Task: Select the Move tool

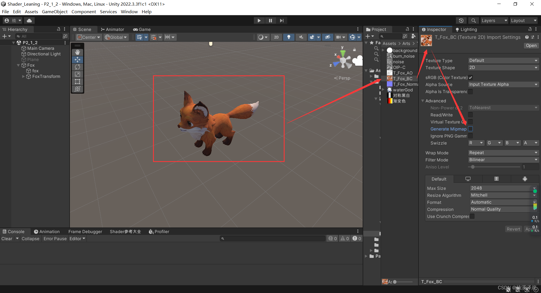Action: [x=77, y=59]
